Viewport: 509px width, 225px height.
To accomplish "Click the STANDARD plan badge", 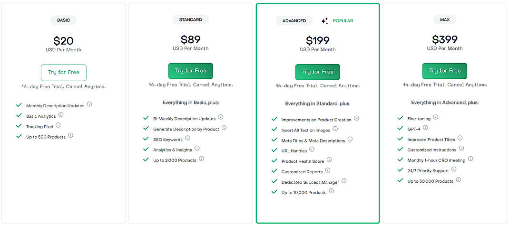I will (x=190, y=20).
